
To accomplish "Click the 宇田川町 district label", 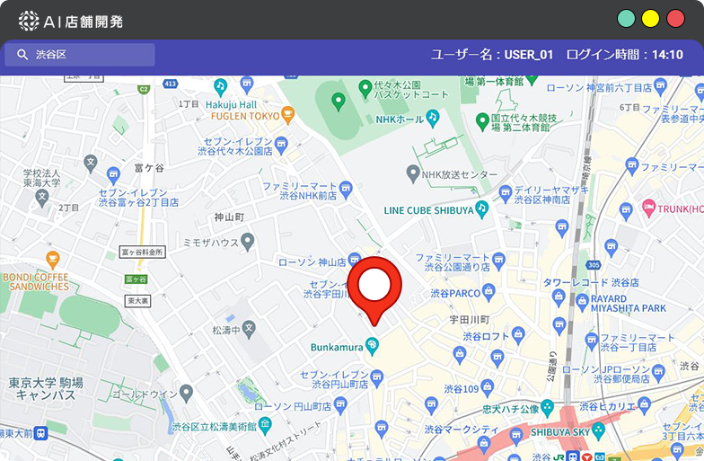I will 469,320.
